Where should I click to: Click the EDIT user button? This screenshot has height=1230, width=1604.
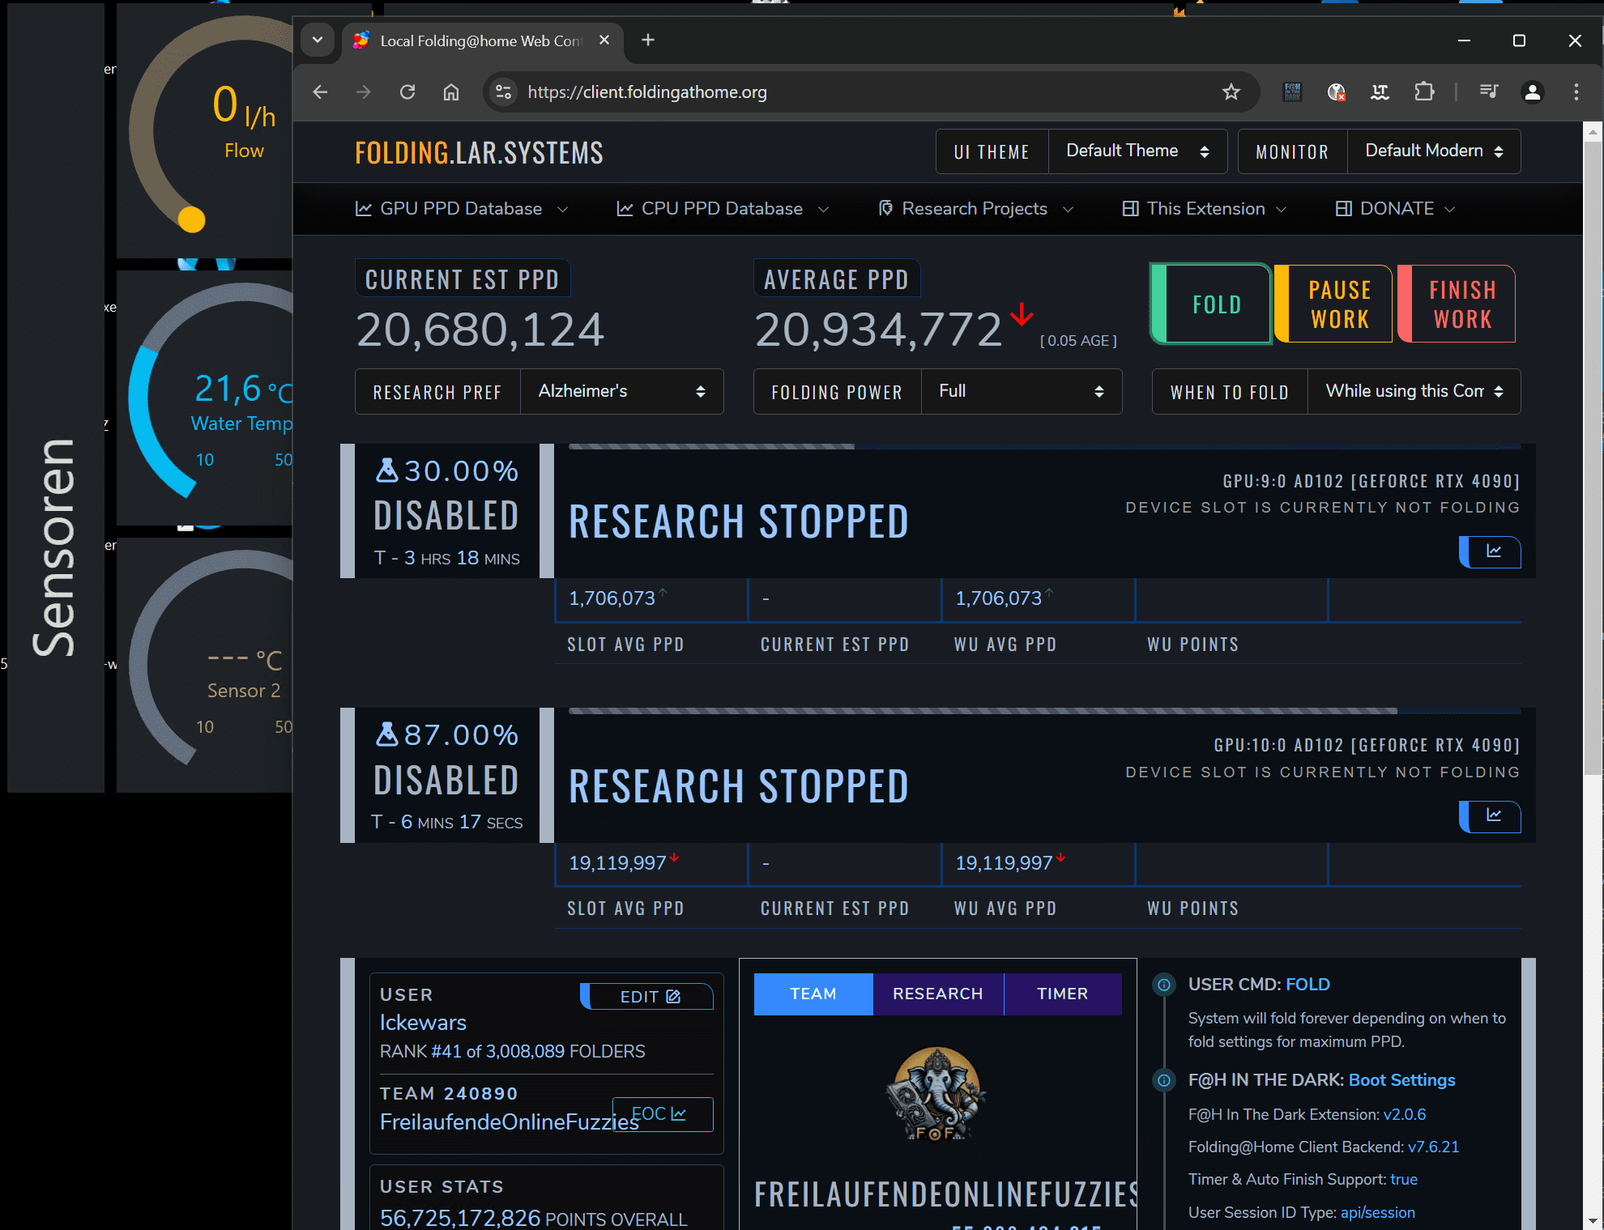coord(649,997)
